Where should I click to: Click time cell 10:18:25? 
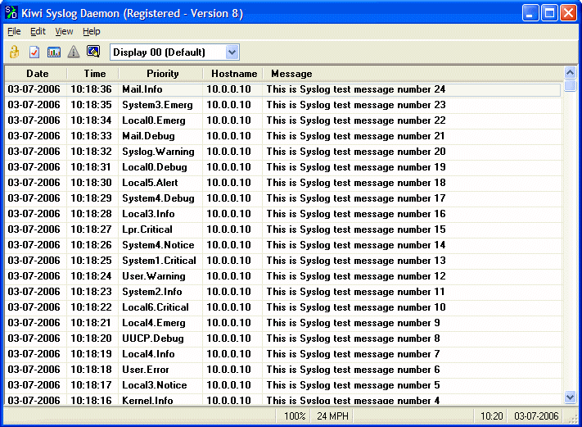[x=92, y=261]
